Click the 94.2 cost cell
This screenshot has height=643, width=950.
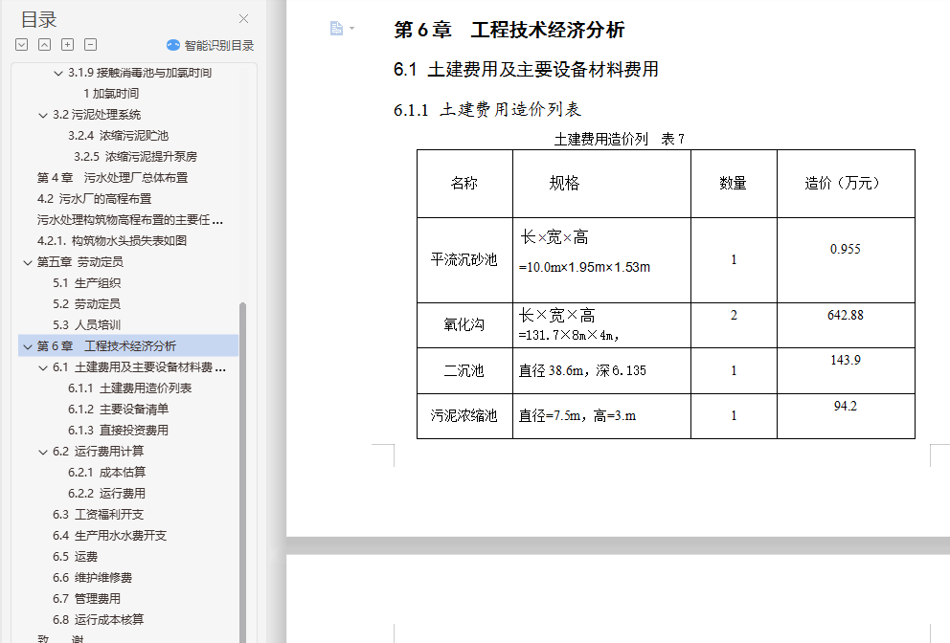846,416
